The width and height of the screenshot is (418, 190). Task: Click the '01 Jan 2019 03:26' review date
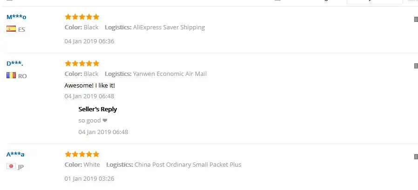(x=89, y=178)
